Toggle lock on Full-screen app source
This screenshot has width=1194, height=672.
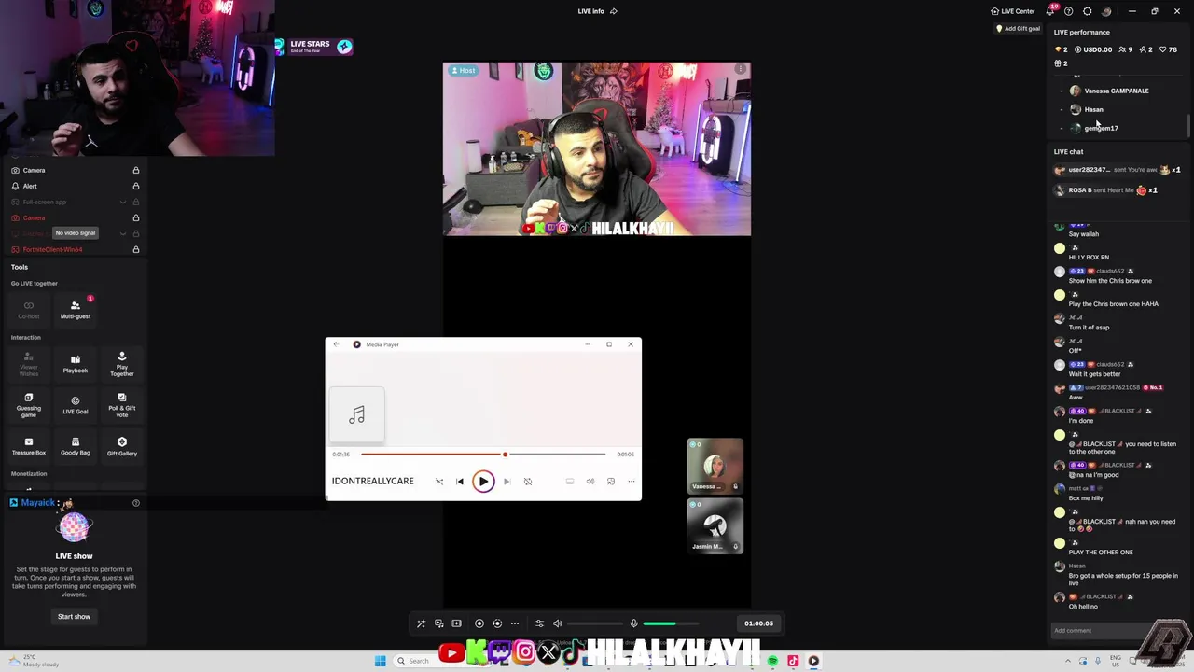click(136, 202)
